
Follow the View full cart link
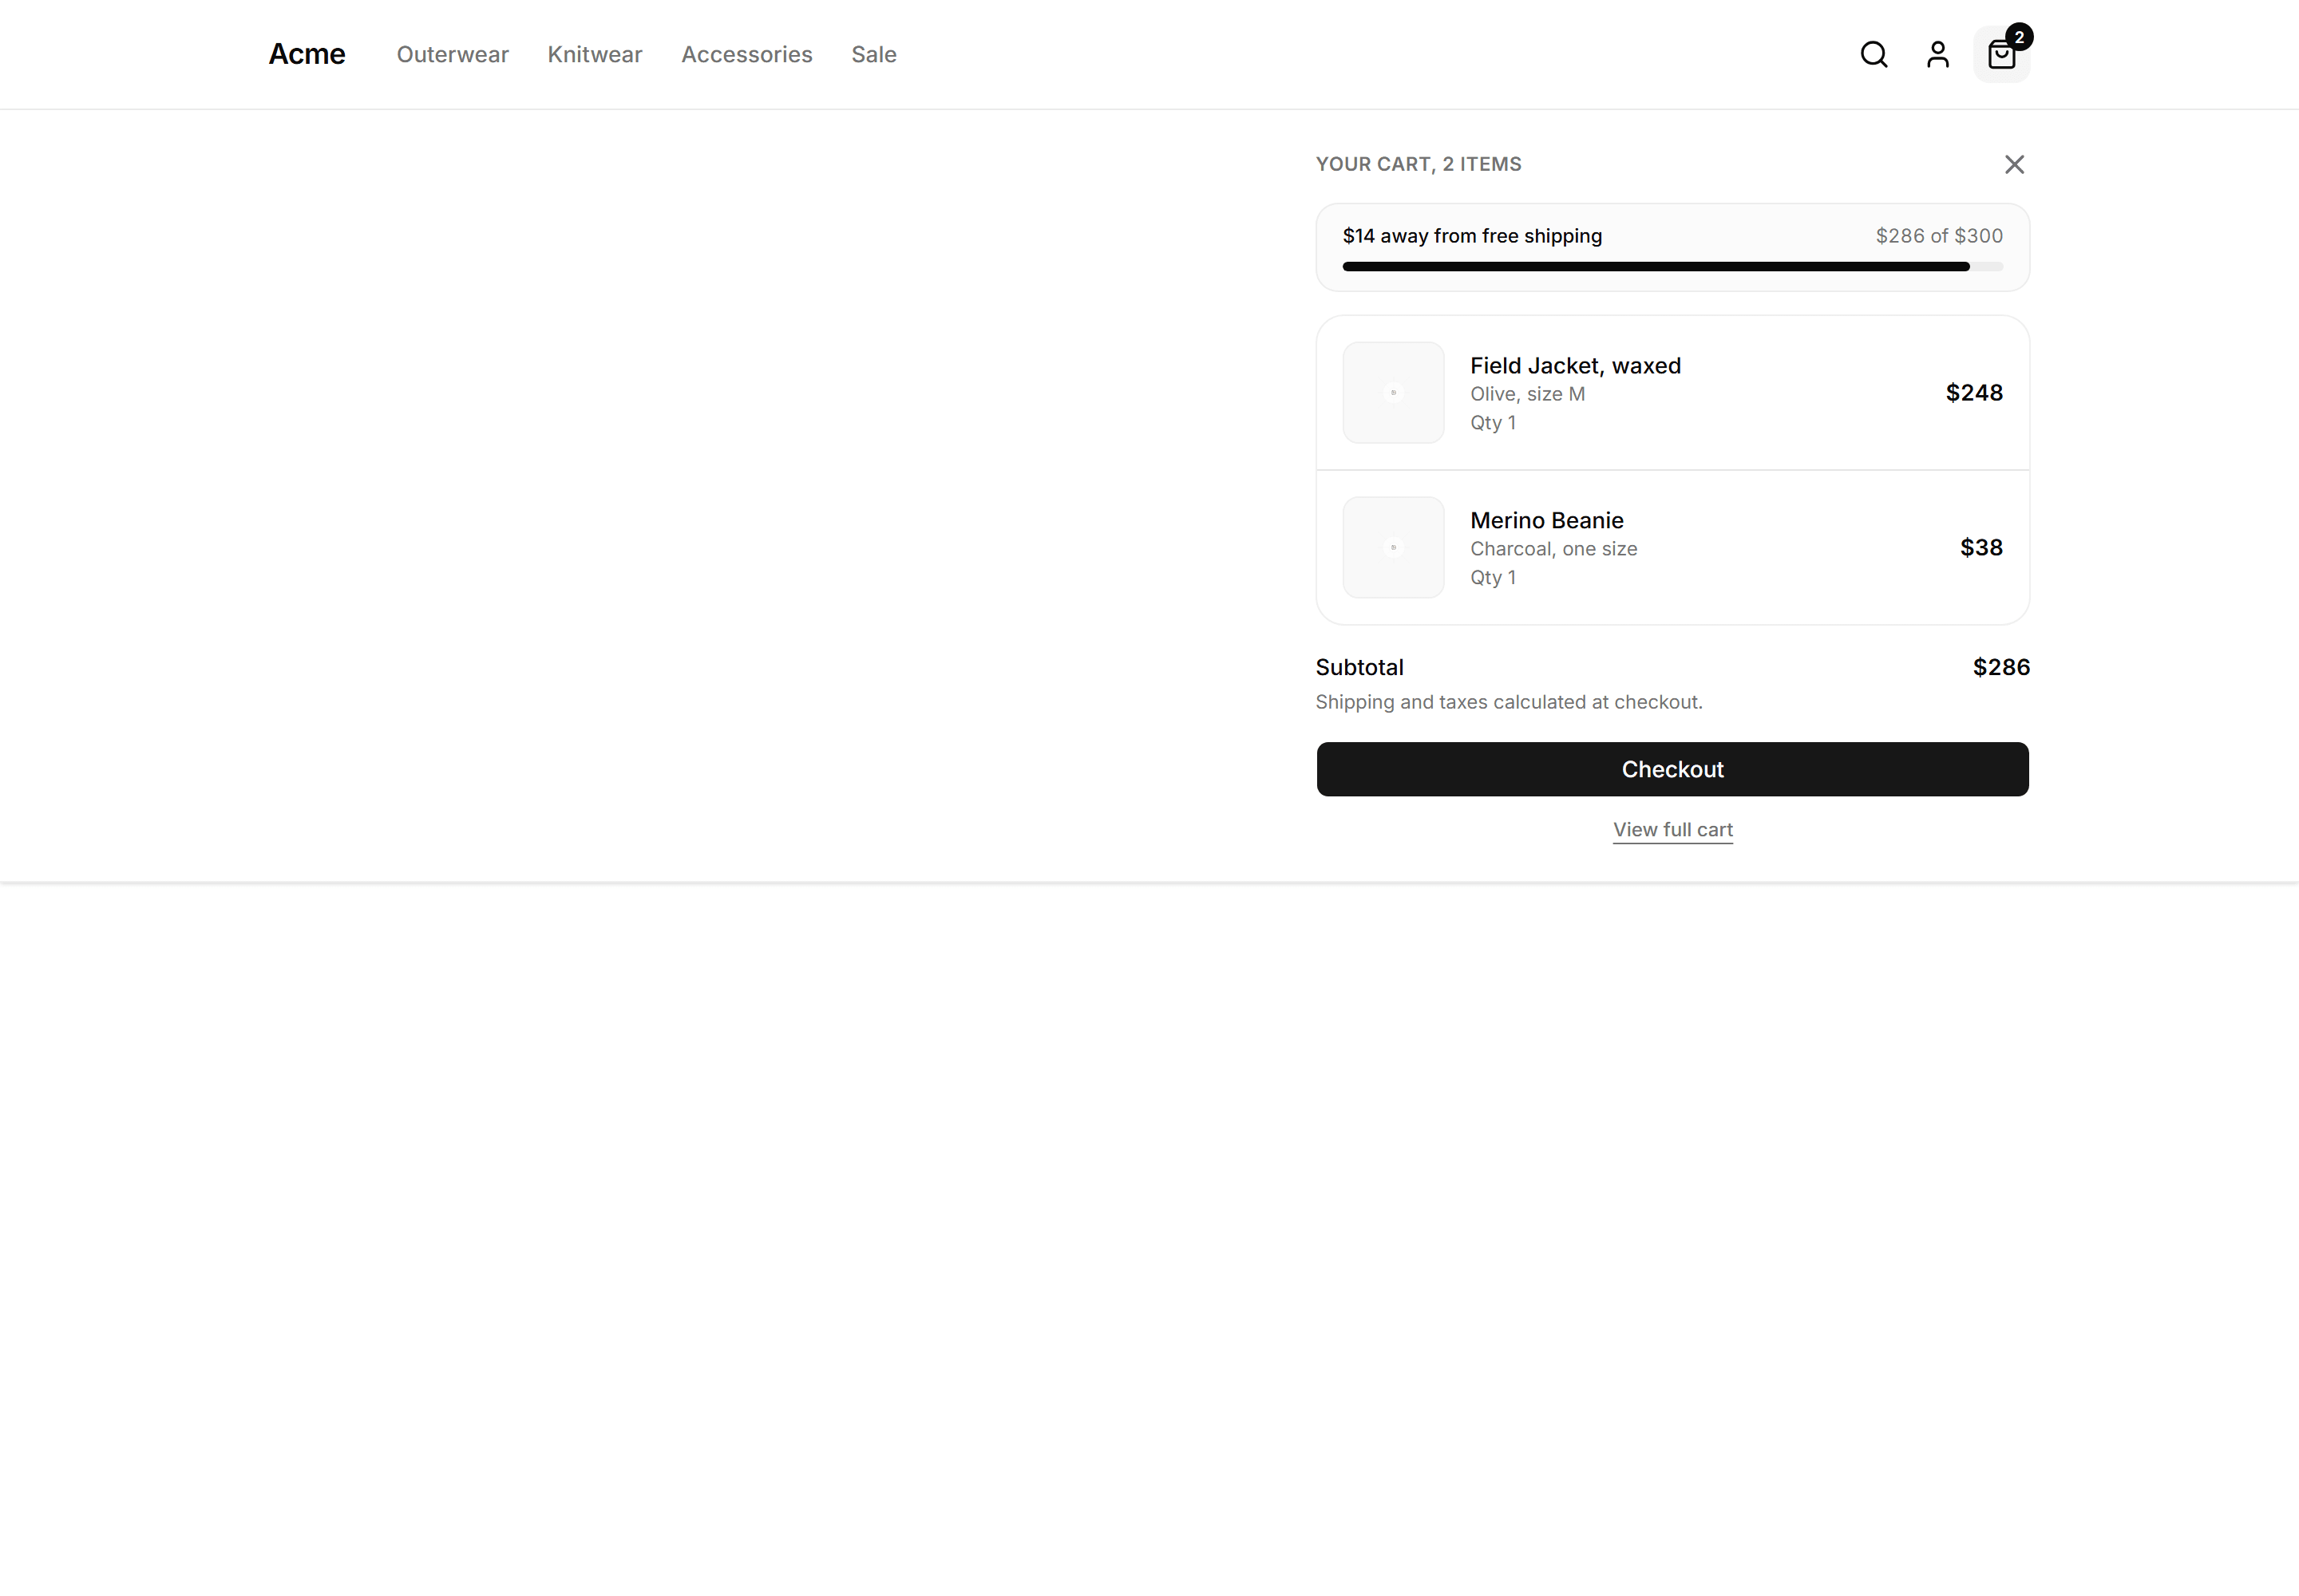pyautogui.click(x=1672, y=830)
